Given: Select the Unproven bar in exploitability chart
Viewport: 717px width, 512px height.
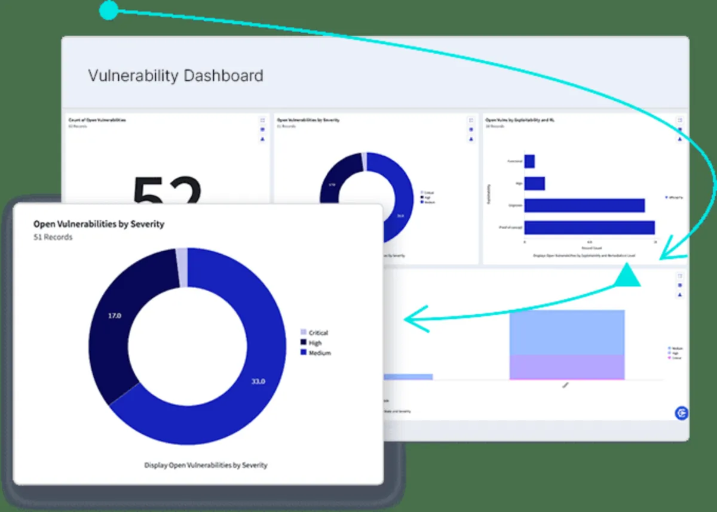Looking at the screenshot, I should (x=584, y=205).
